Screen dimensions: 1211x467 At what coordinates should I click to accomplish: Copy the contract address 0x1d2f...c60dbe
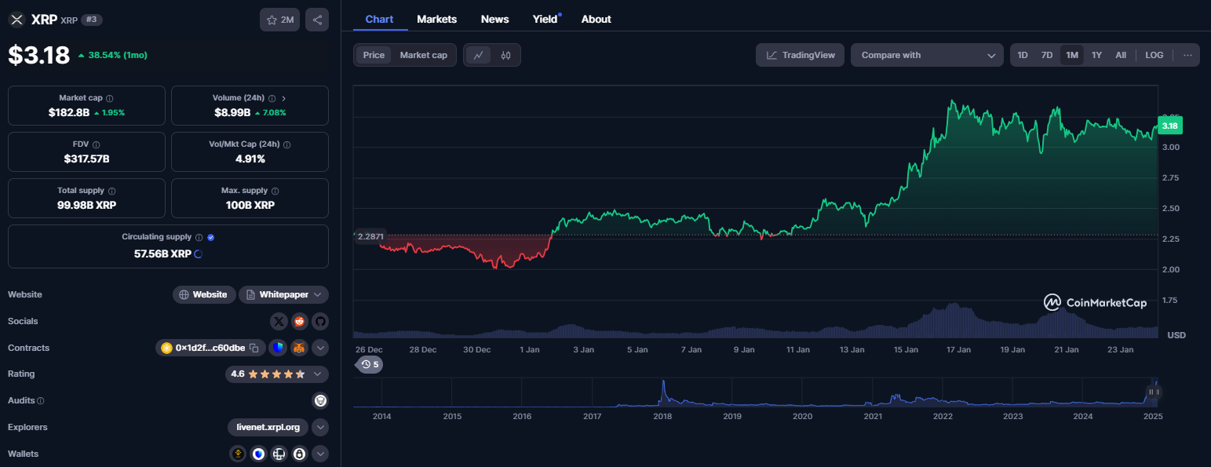(254, 348)
